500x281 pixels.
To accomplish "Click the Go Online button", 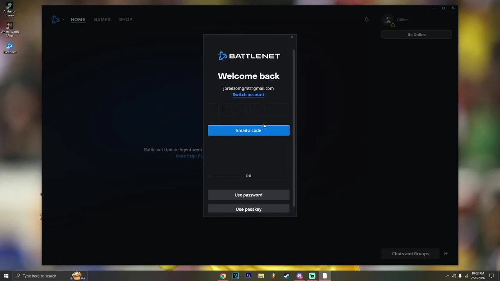I will 416,34.
